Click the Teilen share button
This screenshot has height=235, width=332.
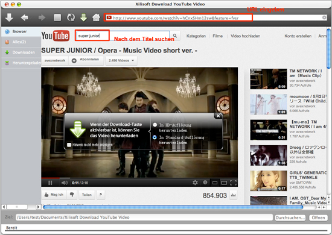[x=87, y=195]
